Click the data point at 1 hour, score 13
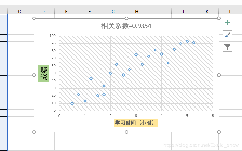Image resolution: width=242 pixels, height=151 pixels. coord(85,101)
